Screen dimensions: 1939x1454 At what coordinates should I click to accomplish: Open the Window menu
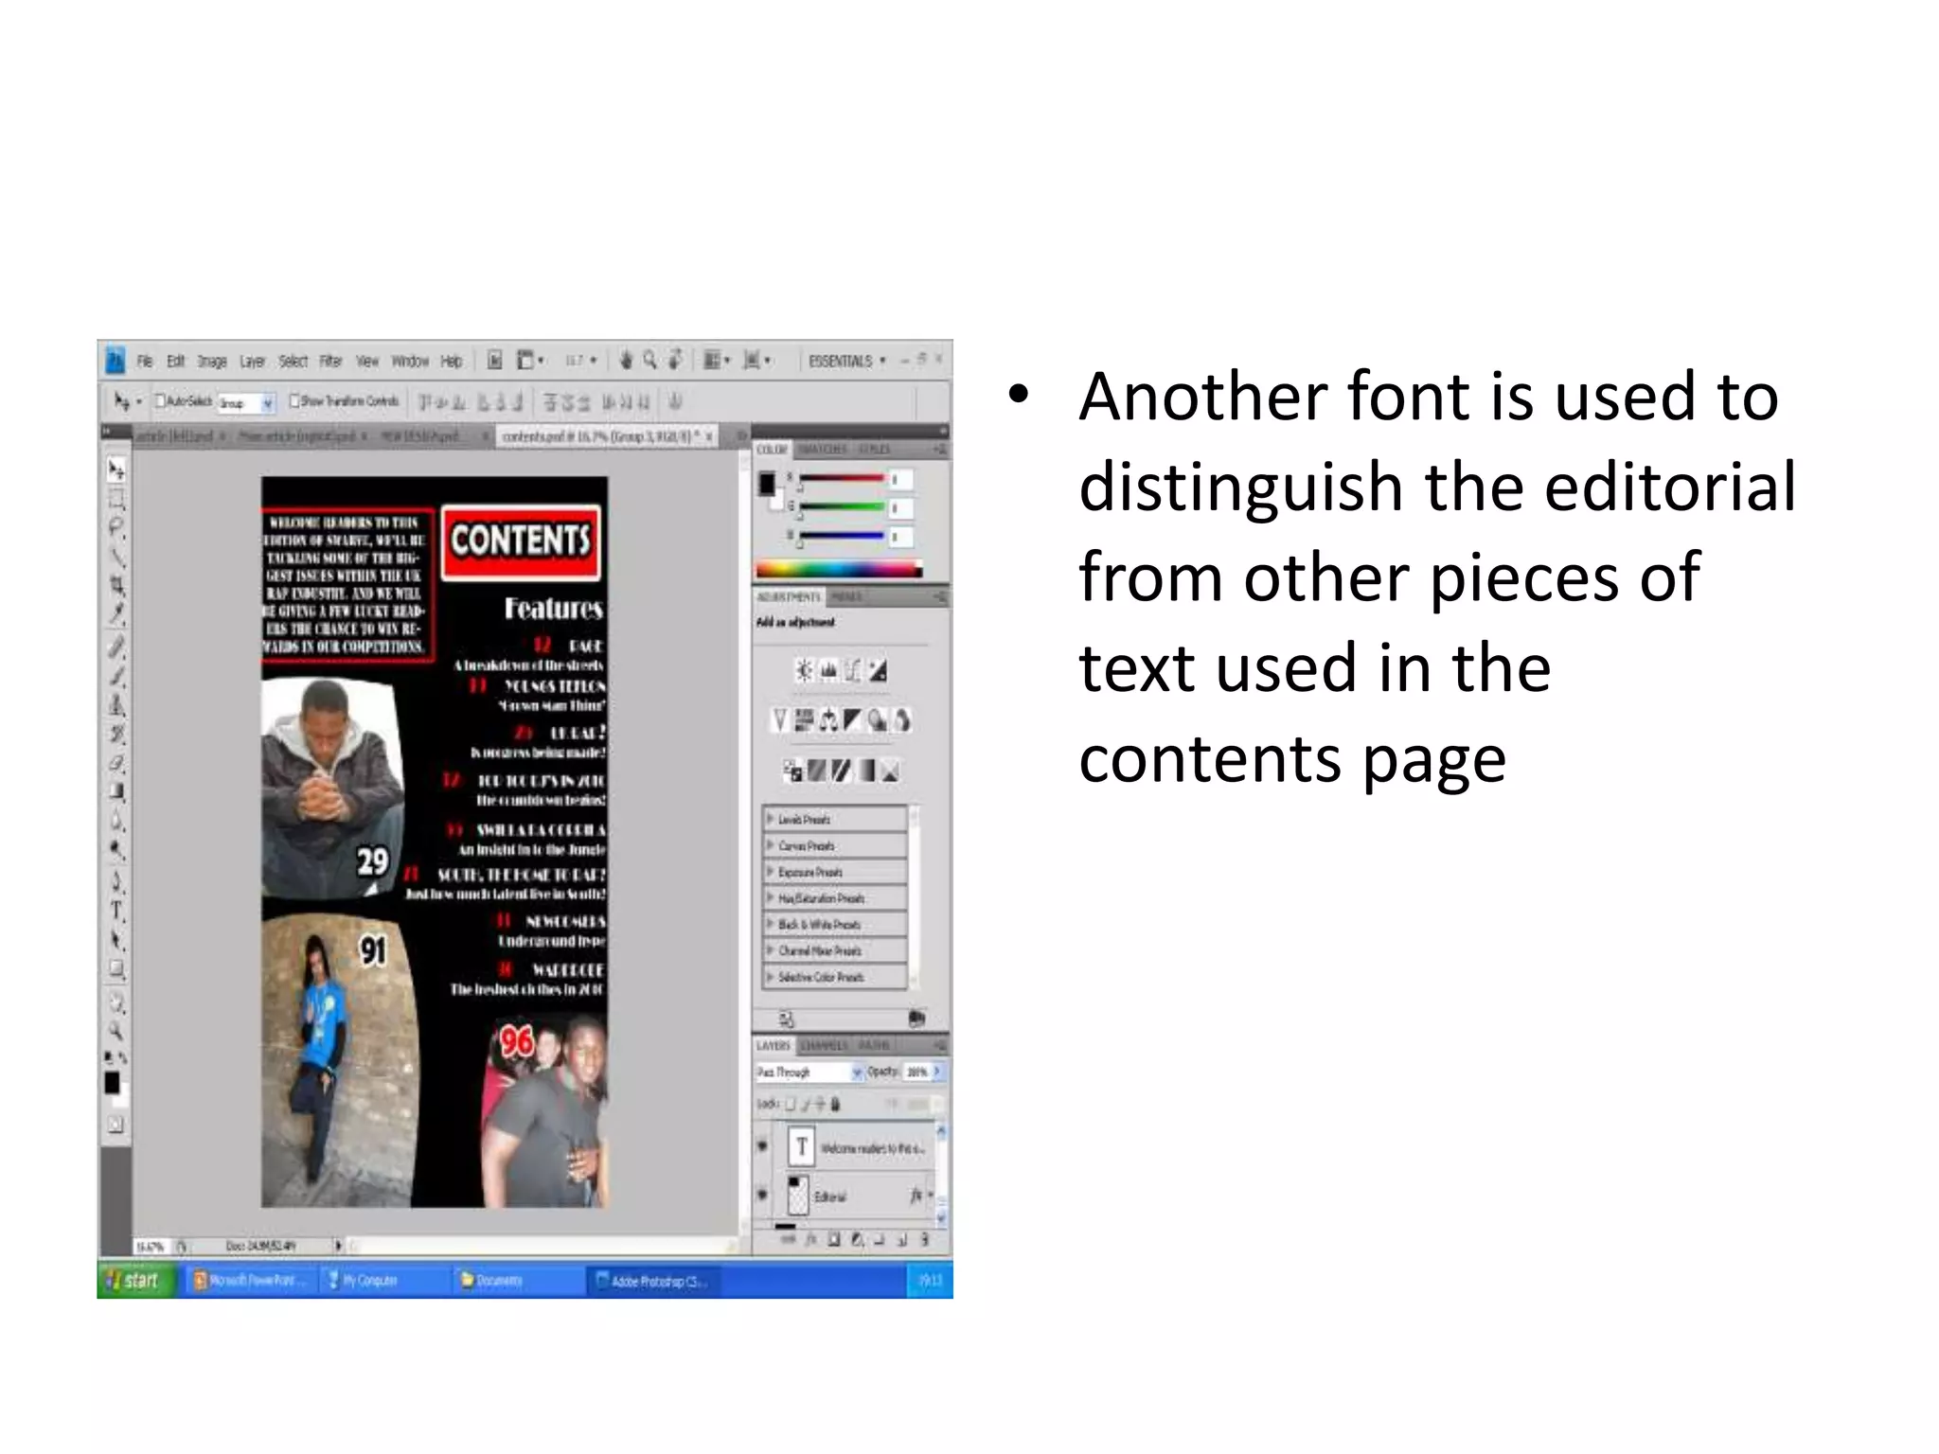coord(410,361)
